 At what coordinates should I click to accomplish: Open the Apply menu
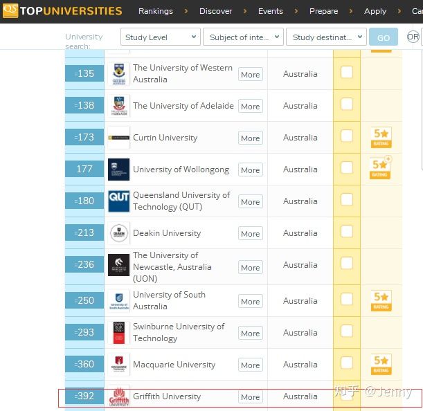[x=375, y=11]
